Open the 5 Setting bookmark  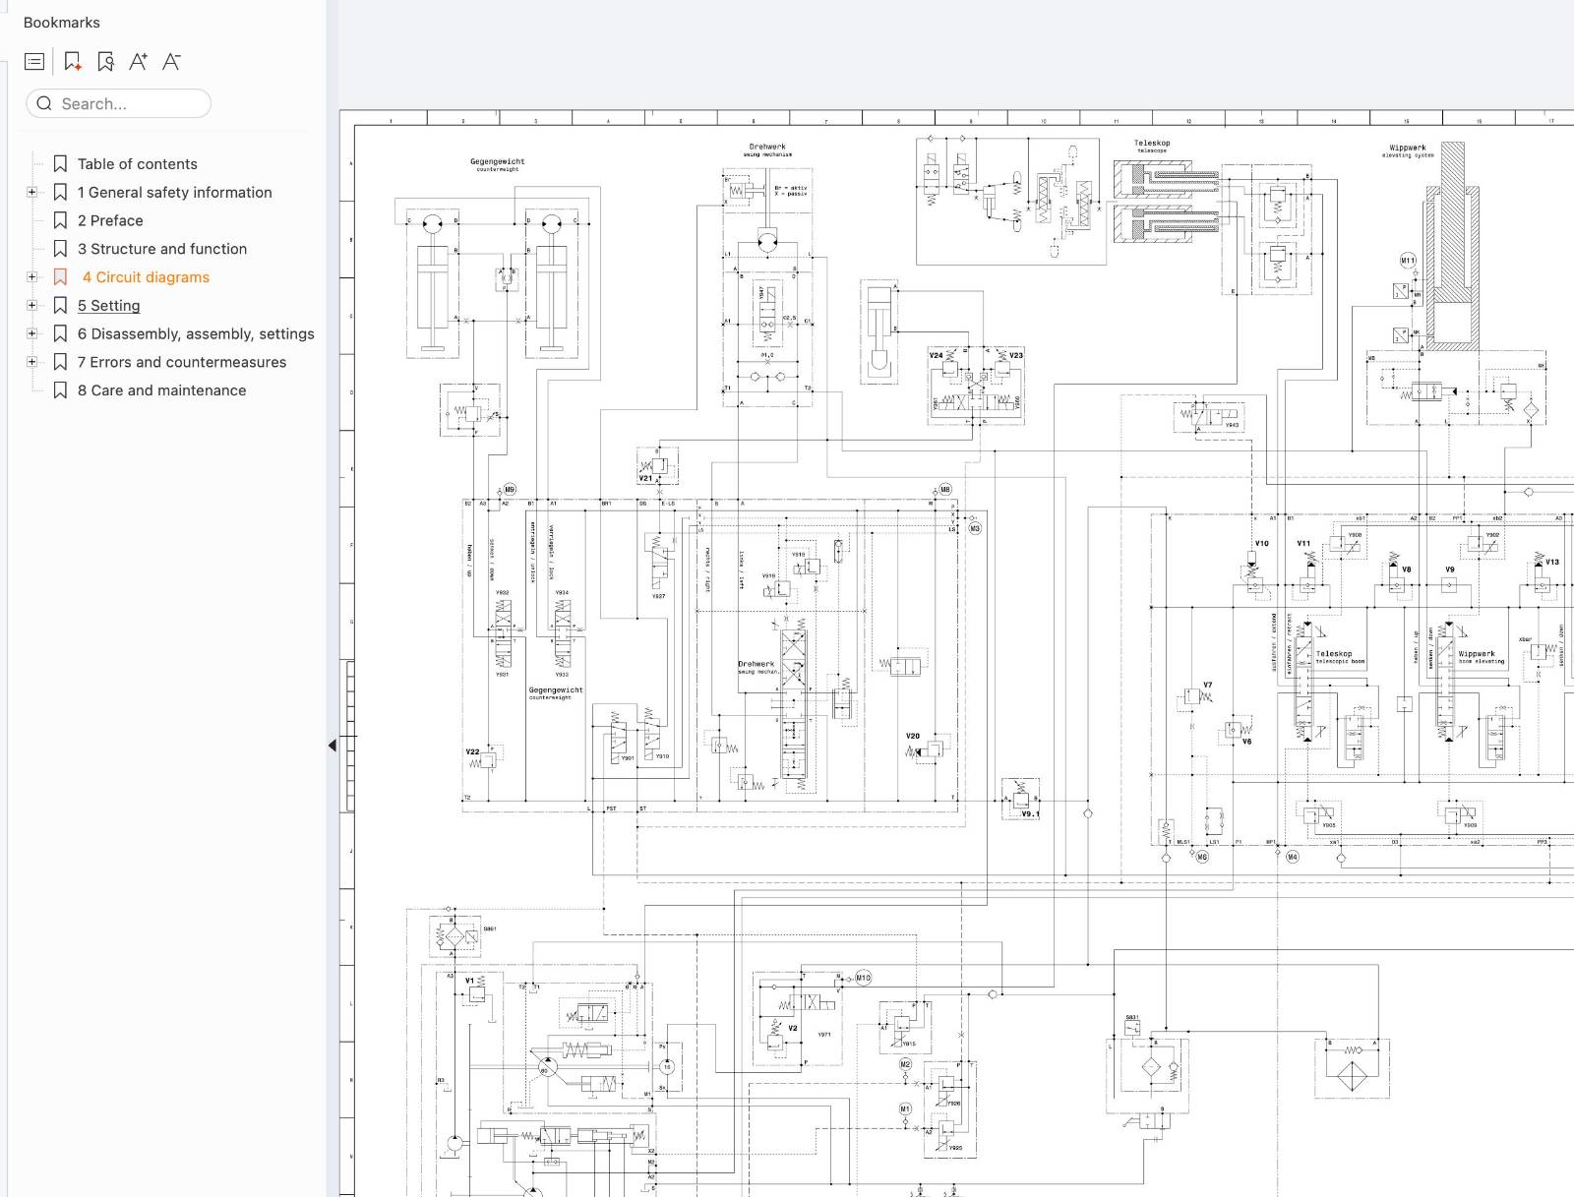coord(109,306)
